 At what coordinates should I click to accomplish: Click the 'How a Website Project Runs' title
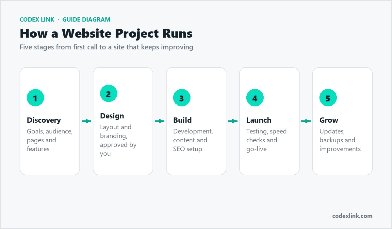pyautogui.click(x=106, y=33)
